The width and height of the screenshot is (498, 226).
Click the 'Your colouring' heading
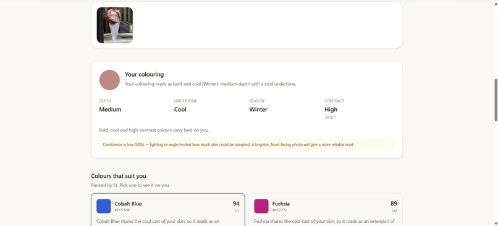144,74
